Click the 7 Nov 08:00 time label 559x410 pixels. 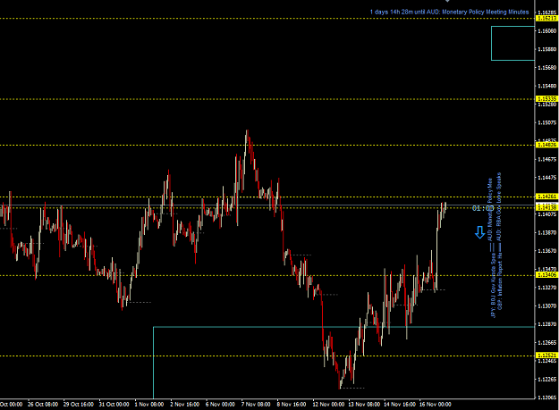click(x=256, y=405)
